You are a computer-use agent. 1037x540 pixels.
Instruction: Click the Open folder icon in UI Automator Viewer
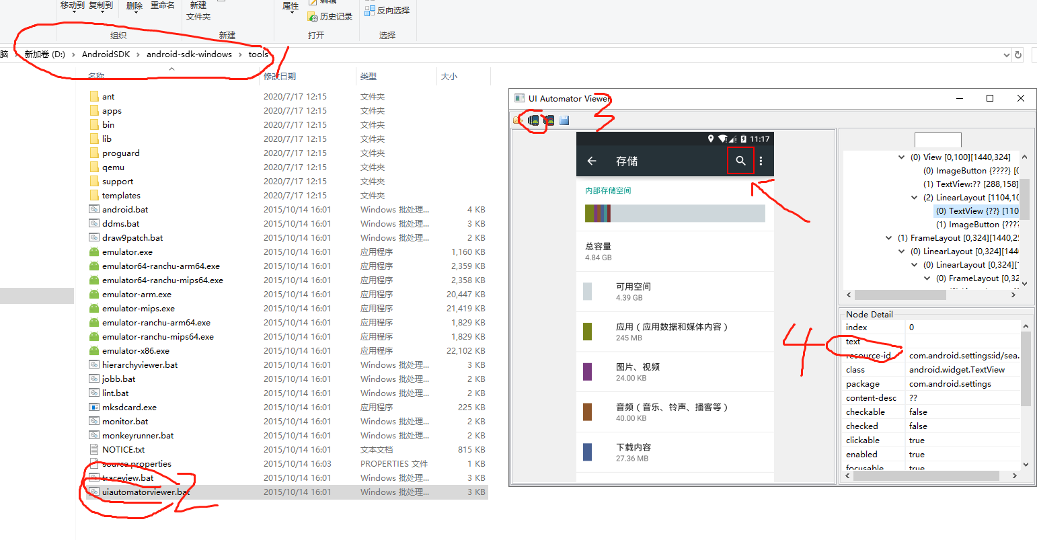[518, 120]
